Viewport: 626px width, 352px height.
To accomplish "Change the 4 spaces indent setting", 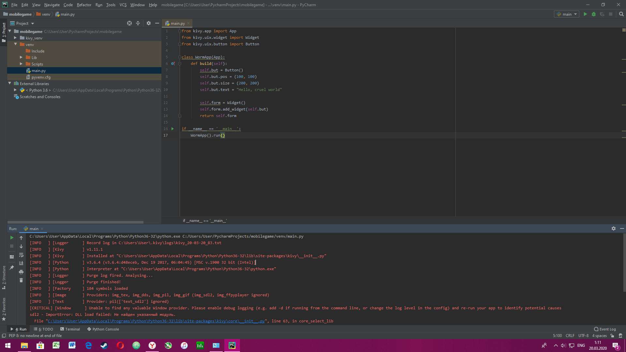I will (599, 336).
